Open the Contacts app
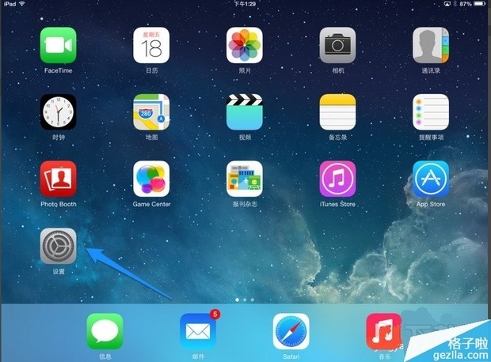The image size is (491, 362). coord(431,45)
